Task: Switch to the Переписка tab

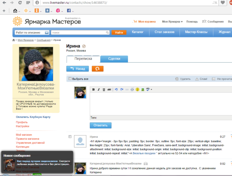Action: tap(83, 59)
